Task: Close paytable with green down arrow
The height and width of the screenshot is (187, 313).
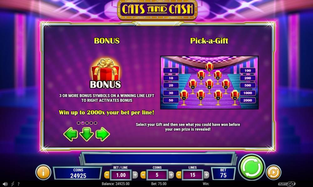Action: (86, 134)
